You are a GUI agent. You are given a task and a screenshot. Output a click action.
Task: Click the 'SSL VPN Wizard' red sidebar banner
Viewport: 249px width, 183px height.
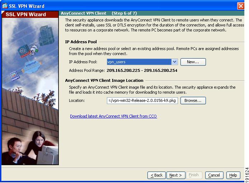pyautogui.click(x=30, y=14)
